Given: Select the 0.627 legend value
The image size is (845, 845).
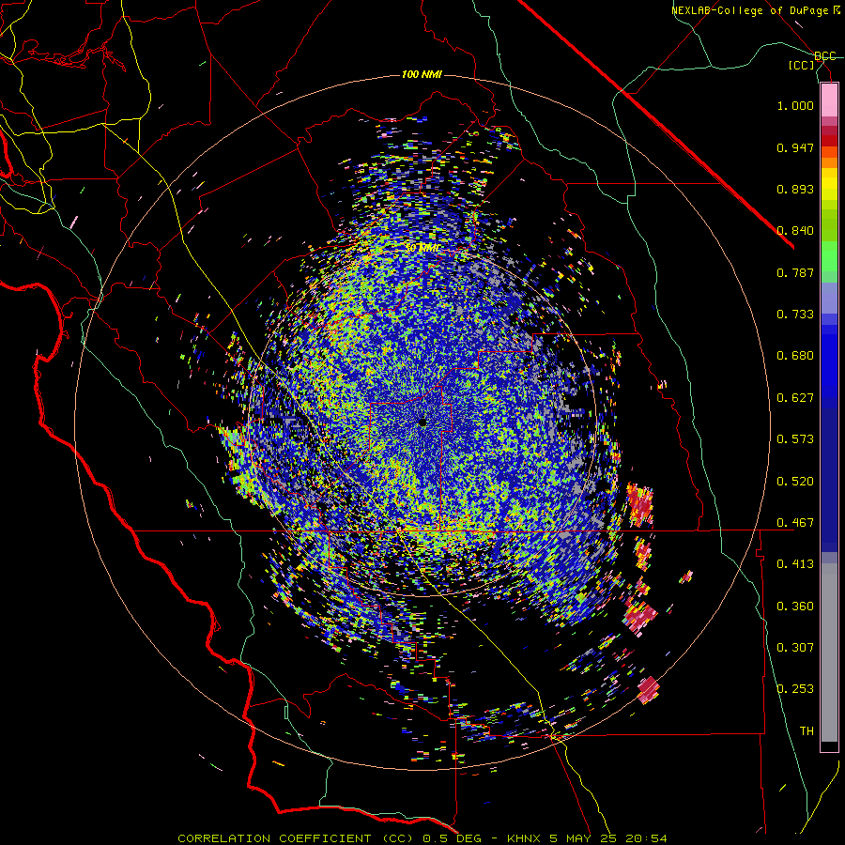Looking at the screenshot, I should pyautogui.click(x=795, y=398).
